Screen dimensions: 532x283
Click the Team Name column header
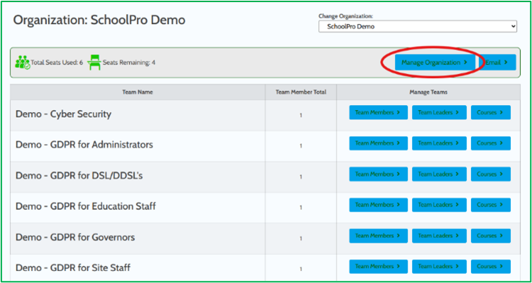(137, 92)
